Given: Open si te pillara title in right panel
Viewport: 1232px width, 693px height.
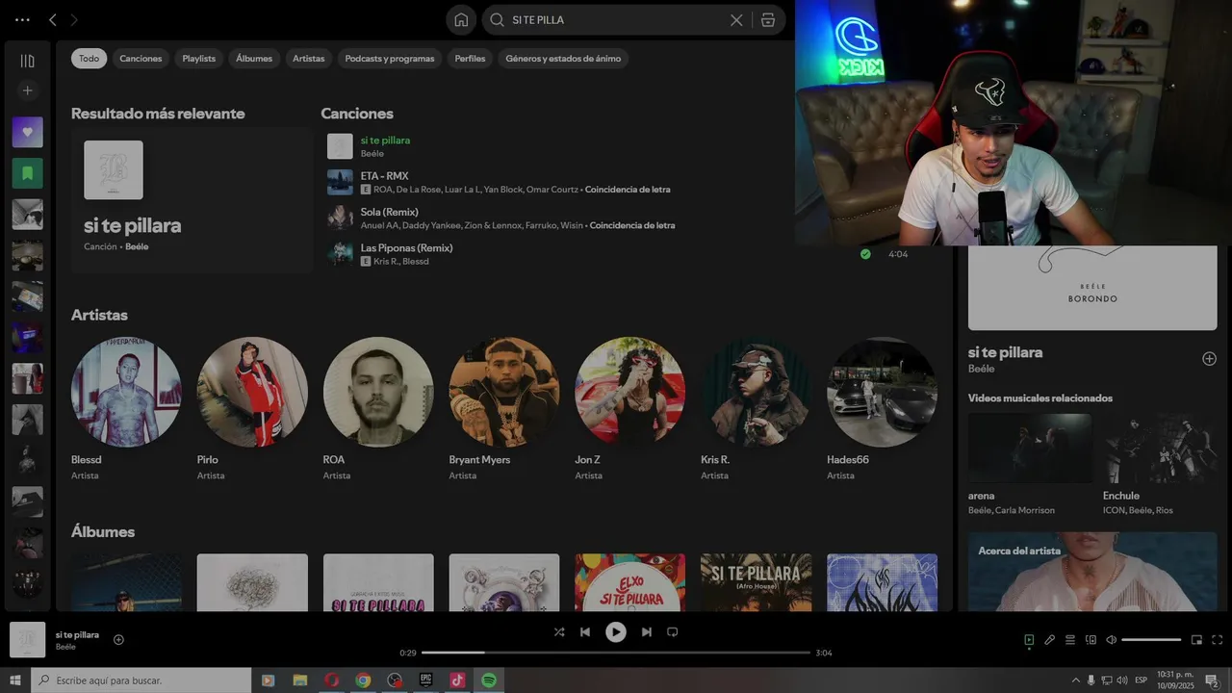Looking at the screenshot, I should tap(1005, 352).
